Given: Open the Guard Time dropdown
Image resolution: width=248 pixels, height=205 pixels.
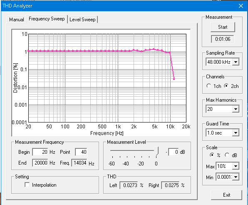Looking at the screenshot, I should click(x=236, y=133).
